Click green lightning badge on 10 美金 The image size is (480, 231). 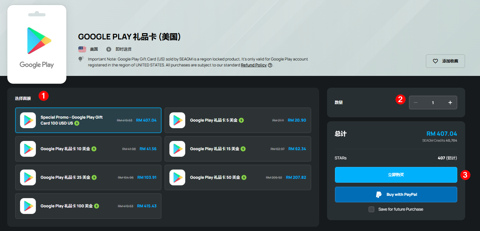coord(94,149)
